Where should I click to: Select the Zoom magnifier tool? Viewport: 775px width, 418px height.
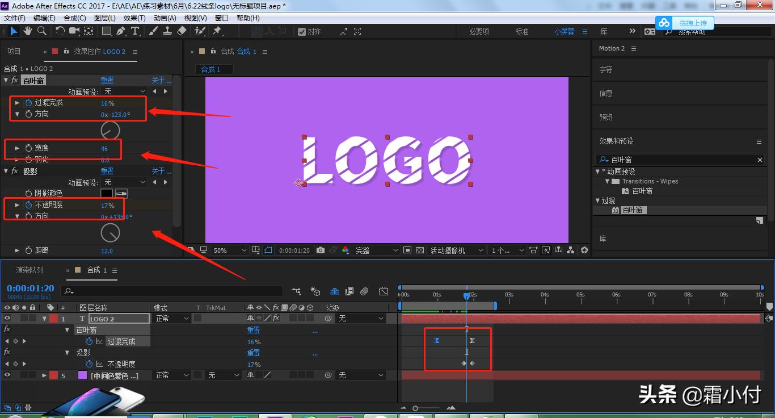(x=41, y=31)
